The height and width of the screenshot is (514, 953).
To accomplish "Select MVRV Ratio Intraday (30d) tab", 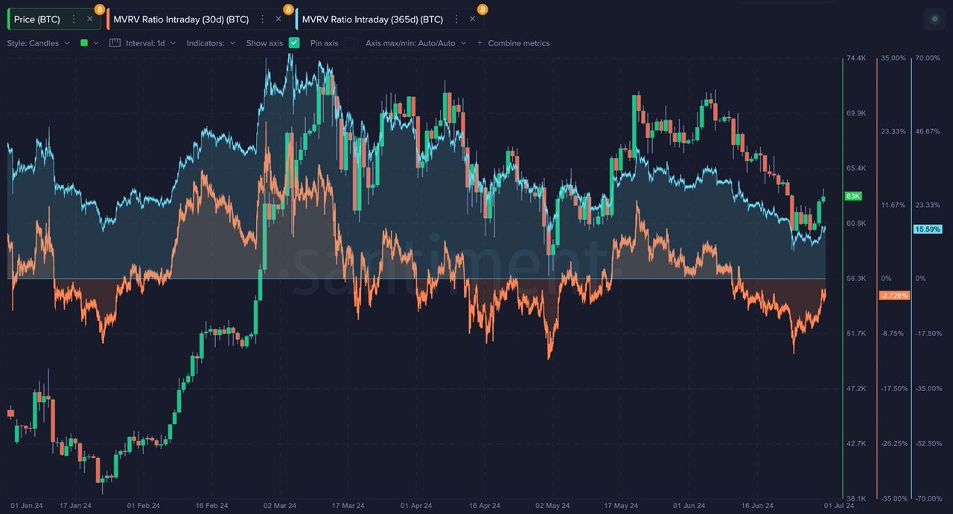I will [181, 19].
